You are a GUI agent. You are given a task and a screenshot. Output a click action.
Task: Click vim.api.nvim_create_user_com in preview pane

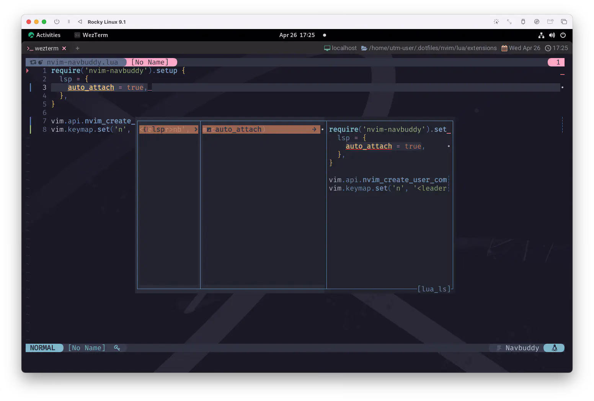tap(388, 180)
